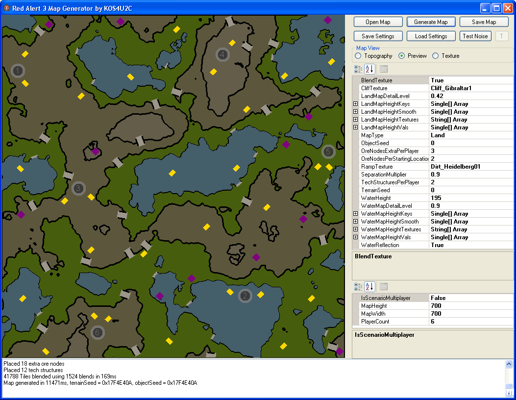The image size is (516, 400).
Task: Expand the LandMapHeightSmooth array
Action: (x=355, y=112)
